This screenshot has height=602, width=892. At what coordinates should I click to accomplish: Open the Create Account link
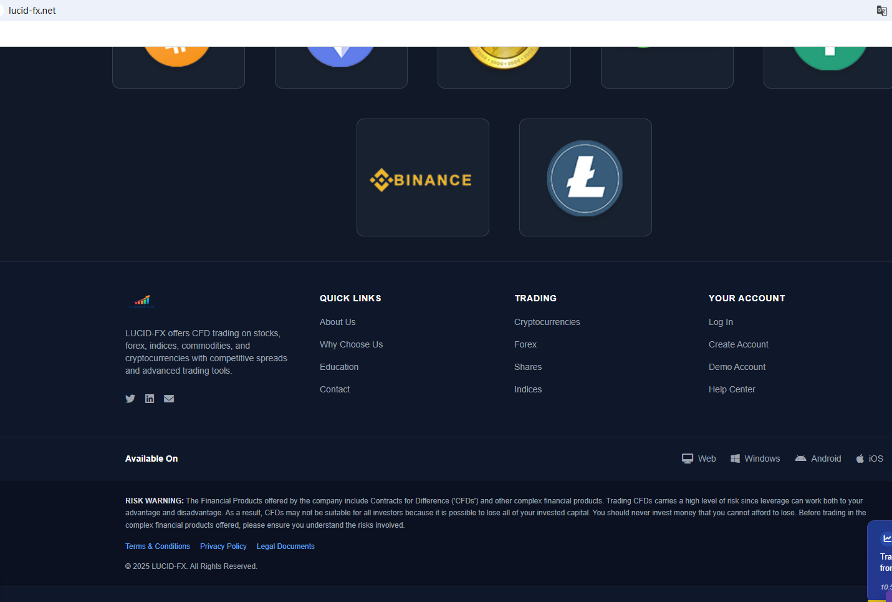(739, 344)
